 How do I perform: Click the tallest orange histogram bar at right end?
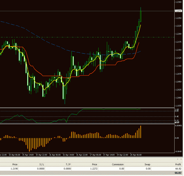point(141,132)
